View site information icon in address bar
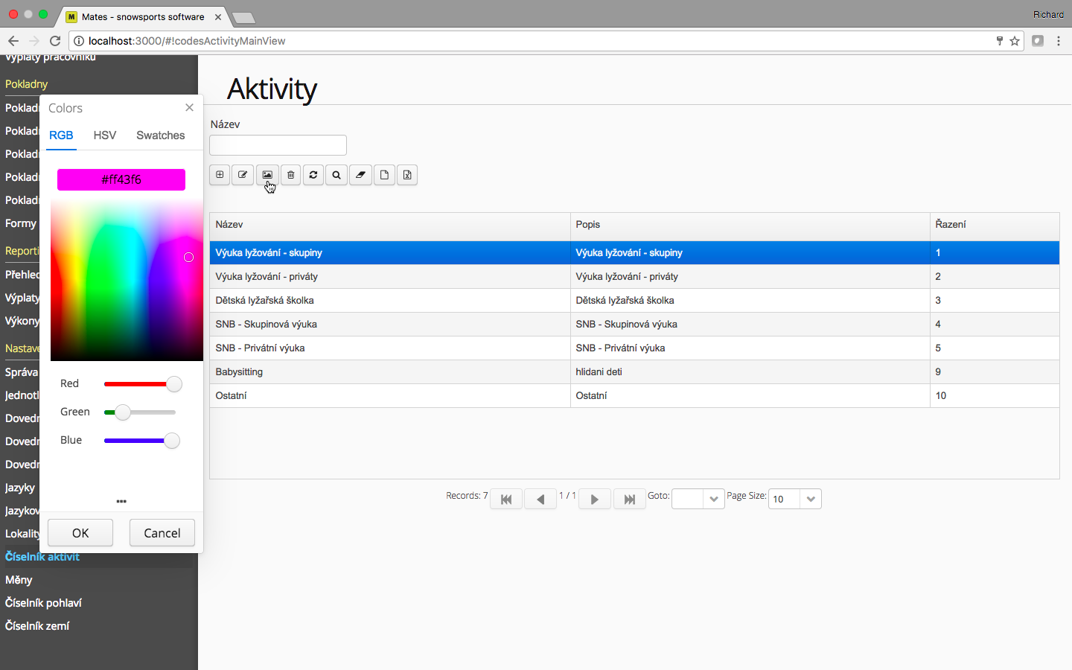1072x670 pixels. coord(79,41)
